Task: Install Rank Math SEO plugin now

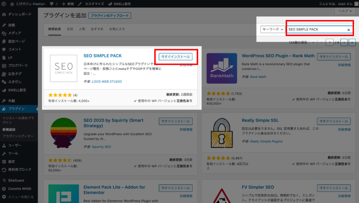Action: [x=334, y=57]
